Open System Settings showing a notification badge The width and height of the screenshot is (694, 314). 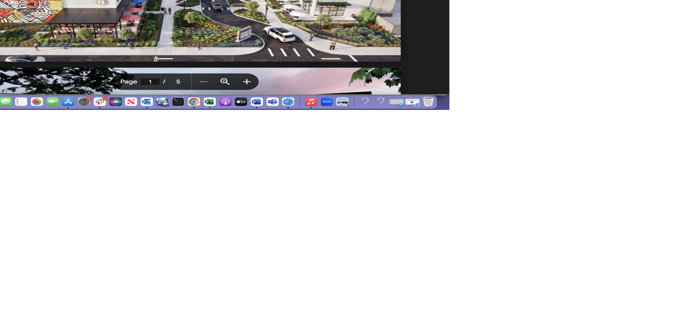click(x=84, y=101)
